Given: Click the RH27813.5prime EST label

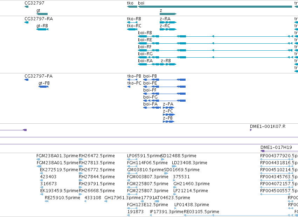Looking at the screenshot, I should click(x=97, y=163).
